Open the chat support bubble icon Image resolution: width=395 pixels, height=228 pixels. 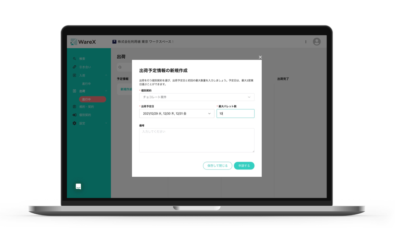pyautogui.click(x=78, y=186)
